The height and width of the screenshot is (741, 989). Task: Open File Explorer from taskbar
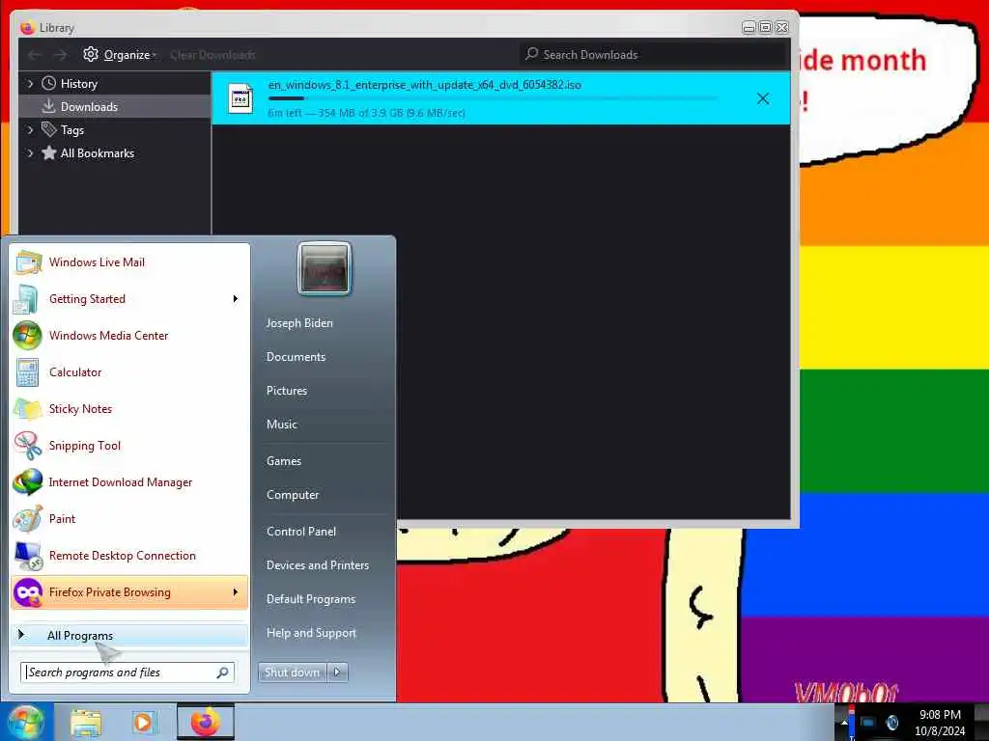pos(86,723)
